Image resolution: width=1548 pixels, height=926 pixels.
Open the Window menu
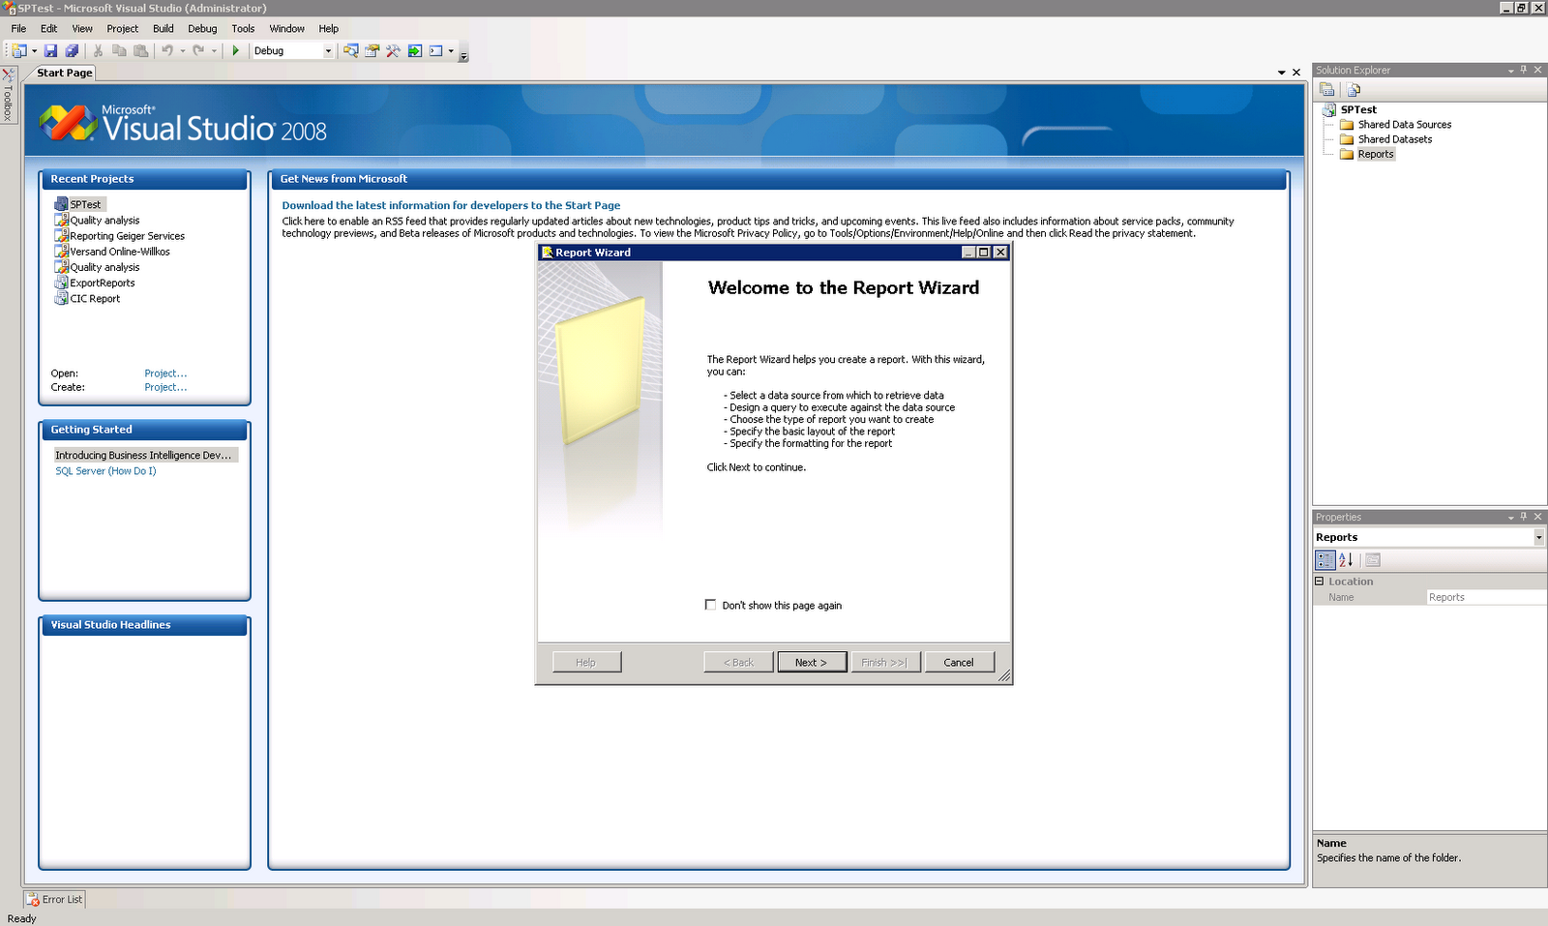(286, 29)
